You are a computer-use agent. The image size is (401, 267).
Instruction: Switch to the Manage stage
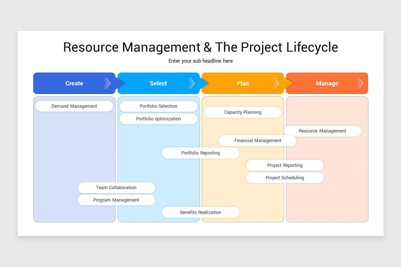pos(327,83)
